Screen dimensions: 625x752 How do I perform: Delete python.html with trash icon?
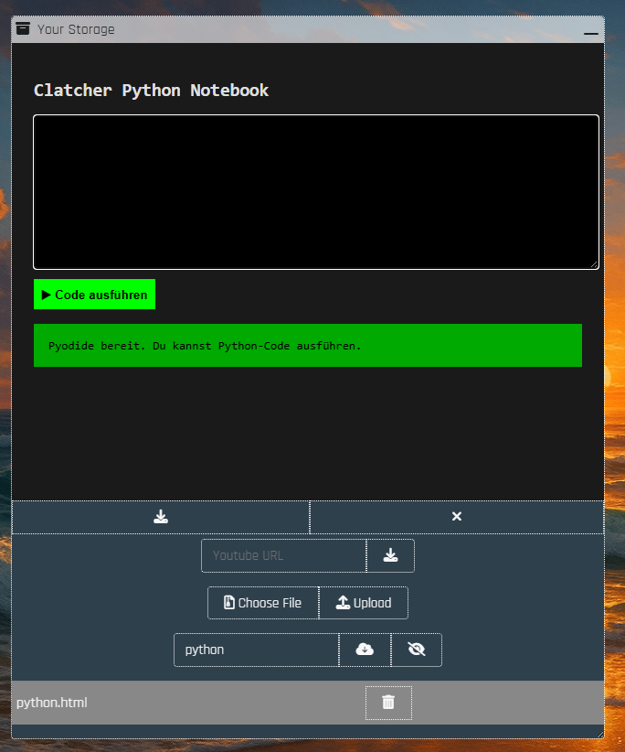388,703
